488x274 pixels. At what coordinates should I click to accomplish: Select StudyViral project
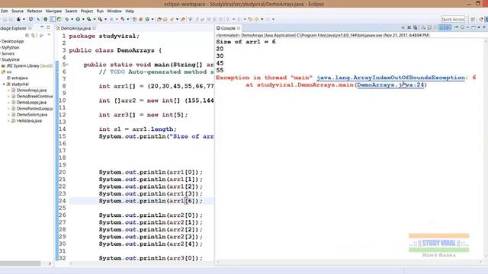click(x=10, y=59)
